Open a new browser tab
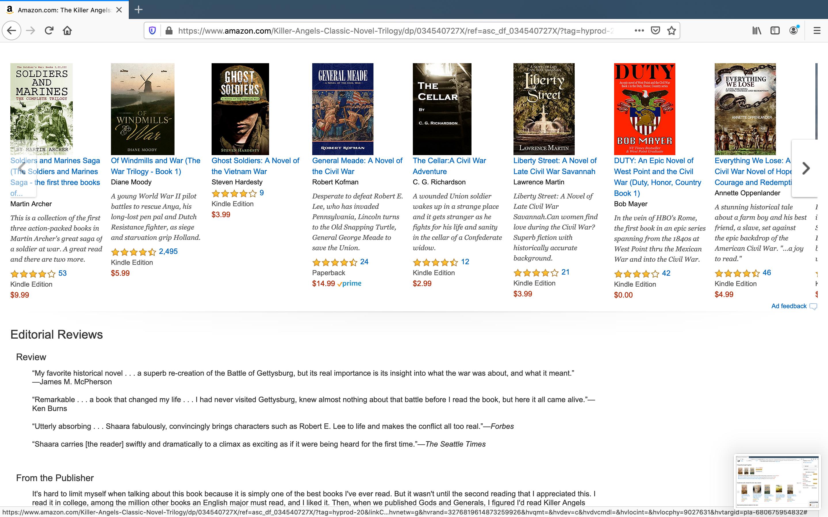This screenshot has width=828, height=517. pos(139,9)
